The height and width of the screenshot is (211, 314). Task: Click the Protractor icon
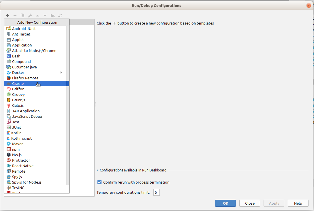pyautogui.click(x=9, y=160)
